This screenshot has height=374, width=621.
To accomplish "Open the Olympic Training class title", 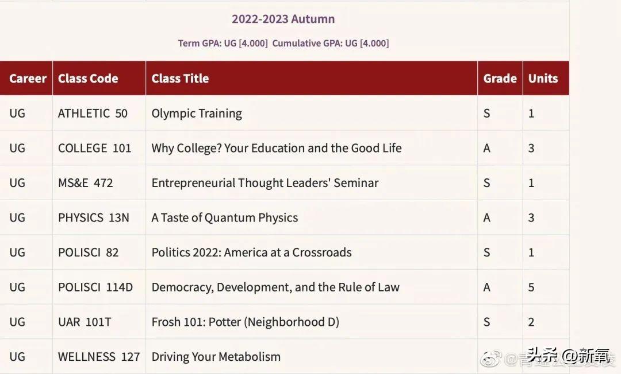I will [197, 114].
